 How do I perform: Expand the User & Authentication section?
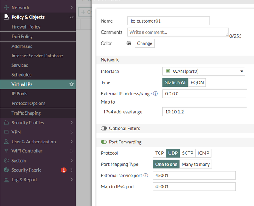point(72,142)
